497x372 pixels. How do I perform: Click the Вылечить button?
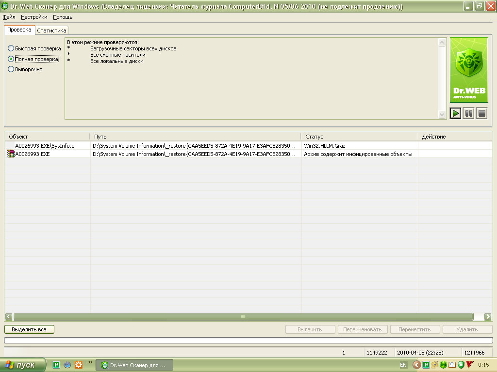(310, 329)
